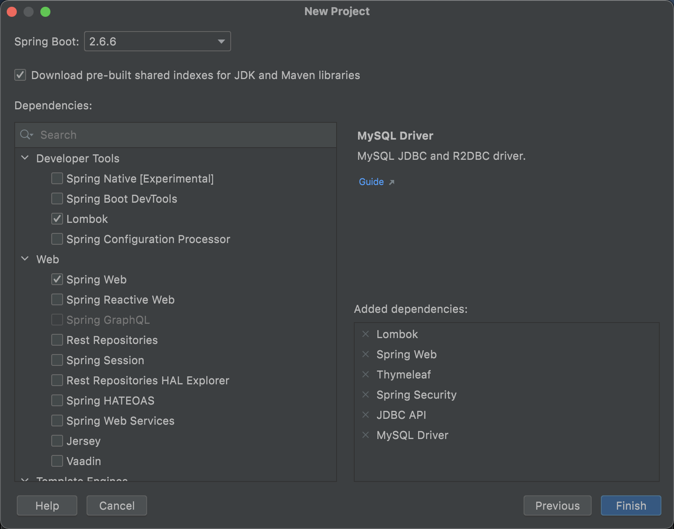Image resolution: width=674 pixels, height=529 pixels.
Task: Collapse the Template Engines group
Action: coord(25,479)
